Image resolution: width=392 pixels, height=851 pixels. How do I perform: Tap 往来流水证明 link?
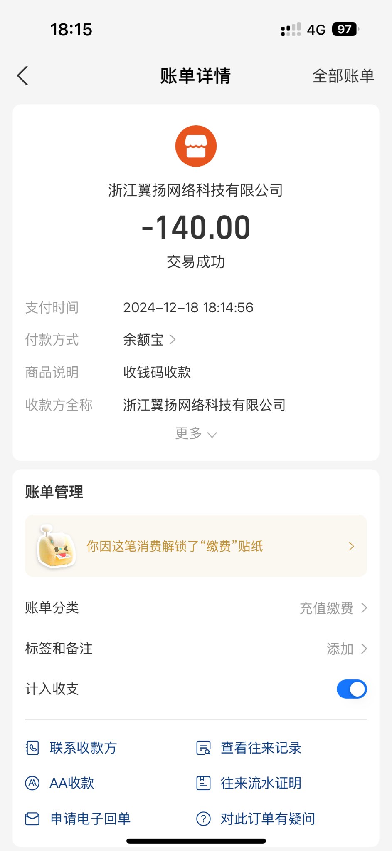pos(261,783)
